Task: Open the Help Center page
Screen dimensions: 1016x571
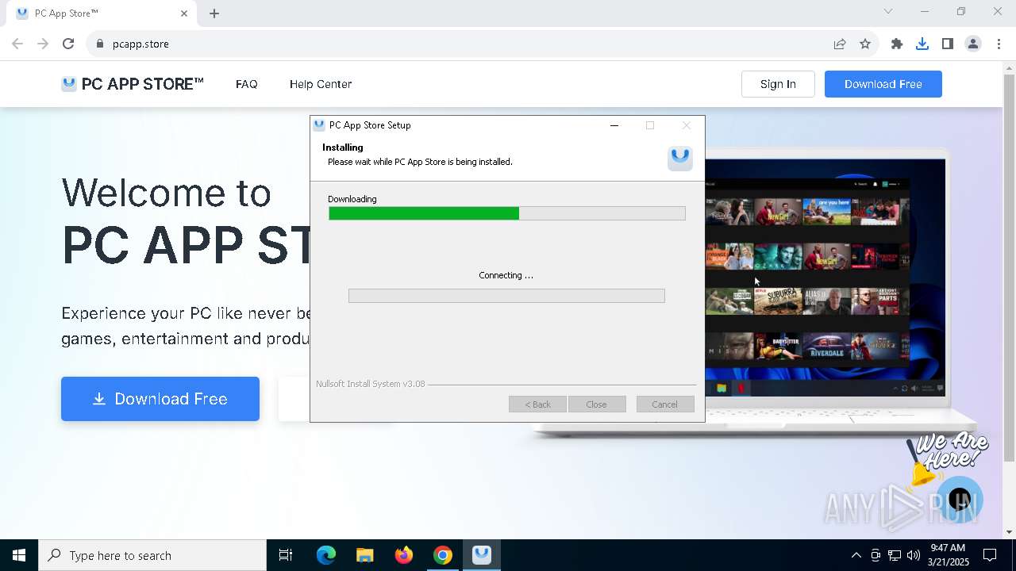Action: click(321, 84)
